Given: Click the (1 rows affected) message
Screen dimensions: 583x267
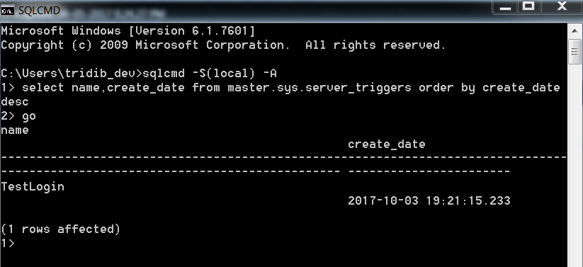Looking at the screenshot, I should click(61, 229).
